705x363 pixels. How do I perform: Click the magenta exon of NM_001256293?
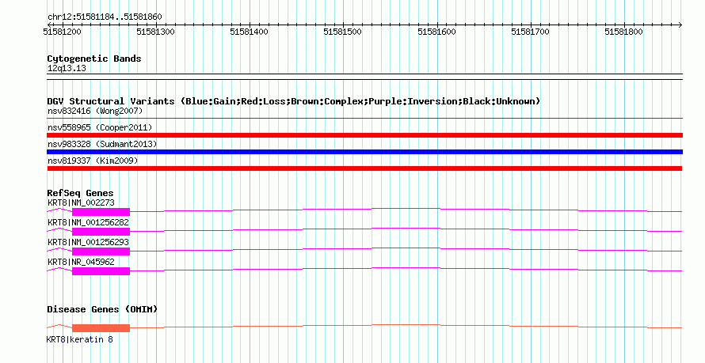click(x=101, y=251)
